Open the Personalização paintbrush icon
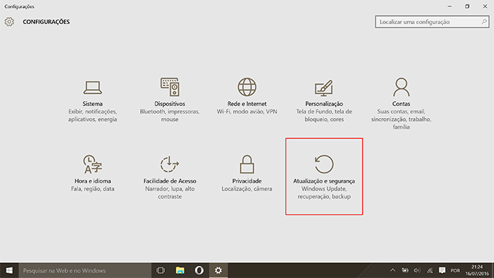The height and width of the screenshot is (278, 494). (x=324, y=88)
